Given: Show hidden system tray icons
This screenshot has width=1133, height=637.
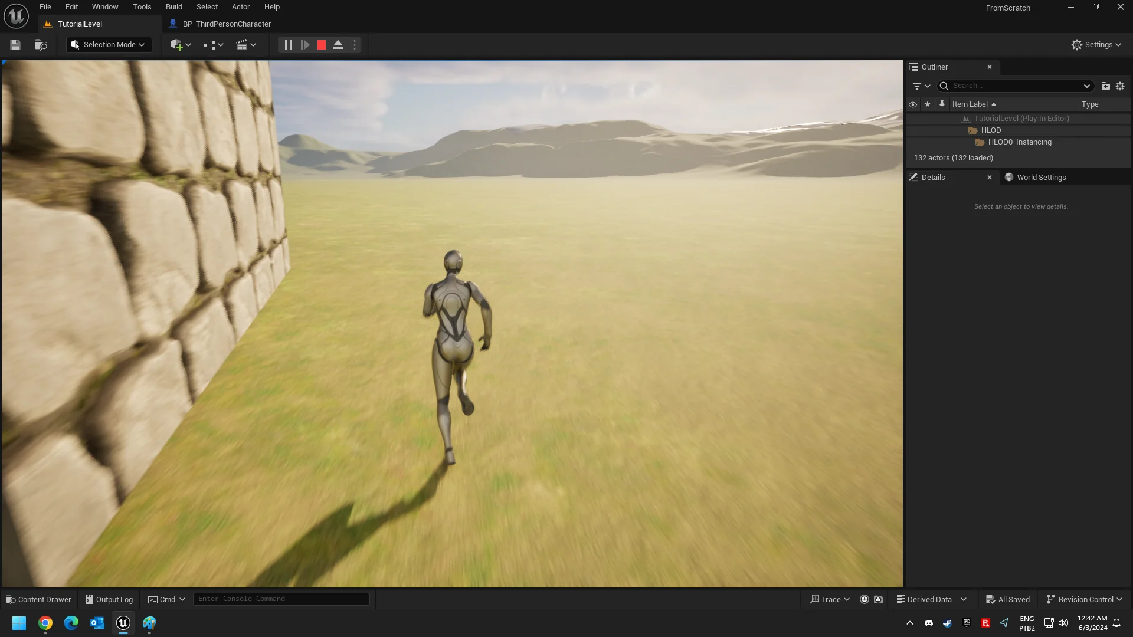Looking at the screenshot, I should 910,623.
